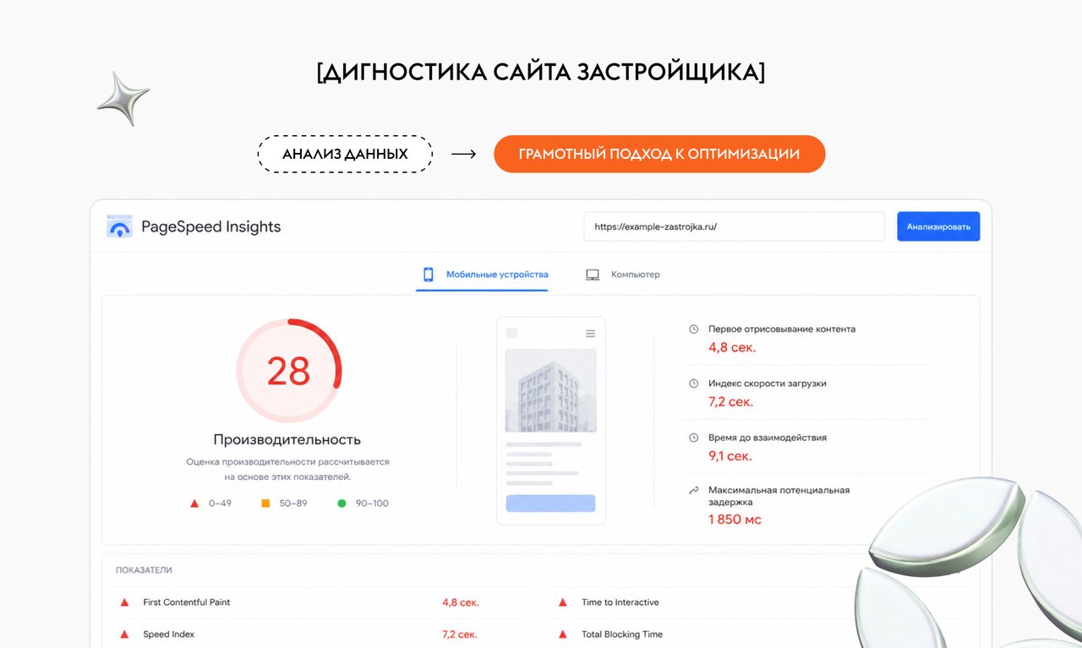Click 7,2 сек. under Индекс скорости загрузки
The image size is (1082, 648).
(x=730, y=402)
